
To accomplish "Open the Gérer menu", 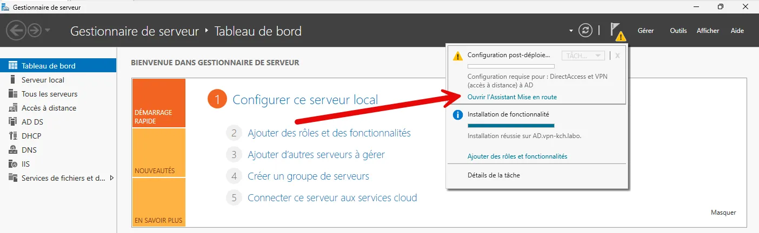I will pyautogui.click(x=645, y=31).
